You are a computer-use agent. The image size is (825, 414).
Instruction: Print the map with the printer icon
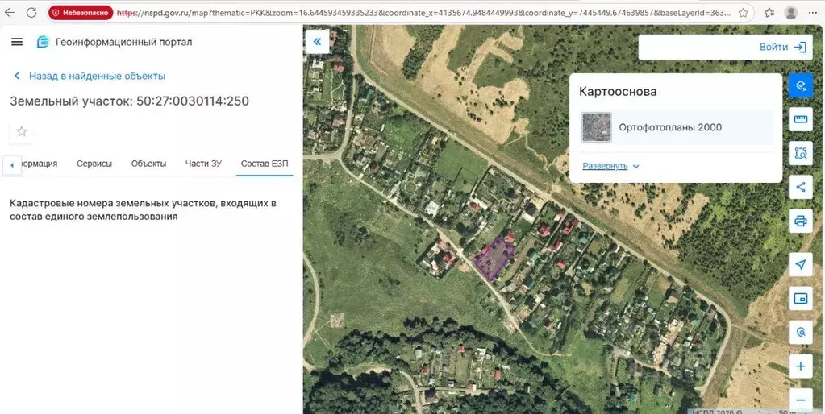[x=801, y=221]
